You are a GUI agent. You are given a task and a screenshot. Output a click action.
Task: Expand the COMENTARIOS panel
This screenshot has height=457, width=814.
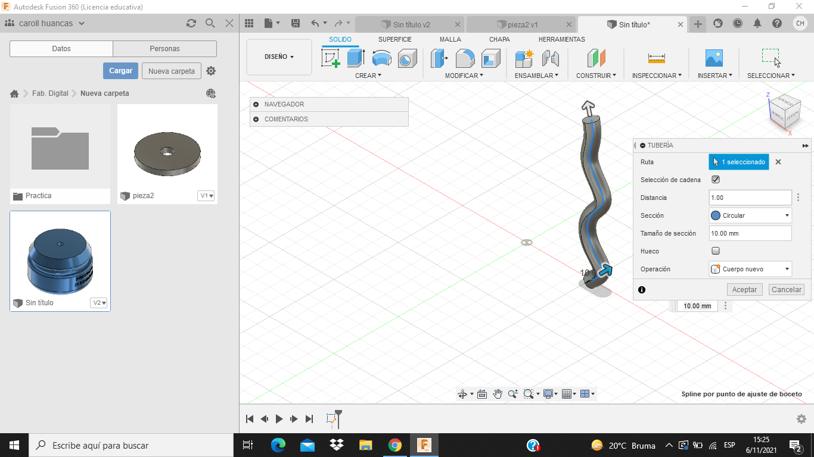click(256, 119)
